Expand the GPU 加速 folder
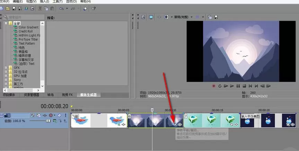Screen dimensions: 299x151 point(6,76)
